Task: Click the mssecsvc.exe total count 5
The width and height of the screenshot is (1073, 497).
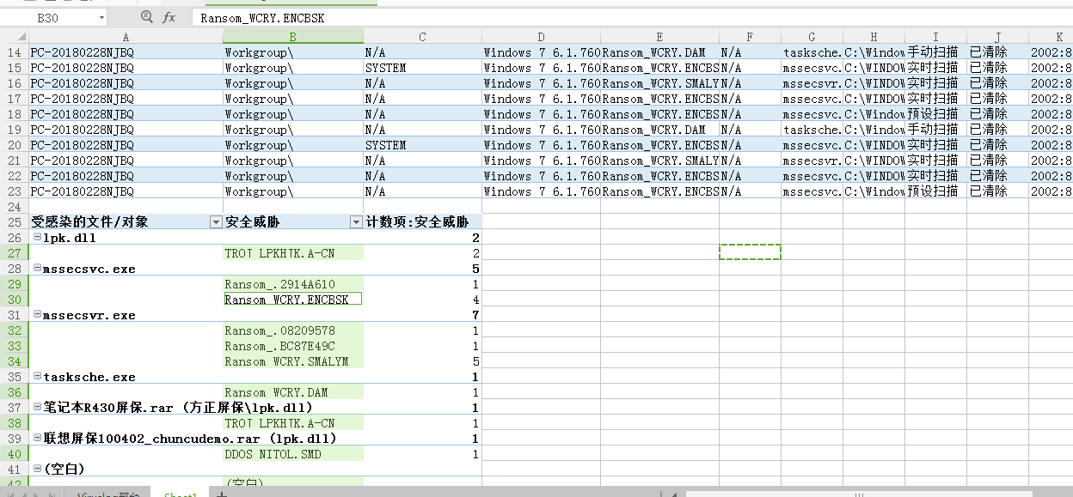Action: coord(422,269)
